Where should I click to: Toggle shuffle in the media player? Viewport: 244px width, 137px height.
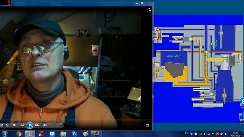(2, 125)
